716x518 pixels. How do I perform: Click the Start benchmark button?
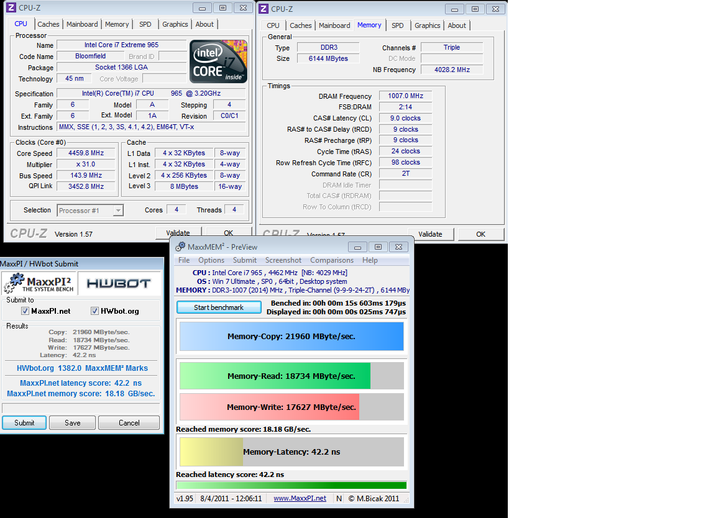coord(219,307)
